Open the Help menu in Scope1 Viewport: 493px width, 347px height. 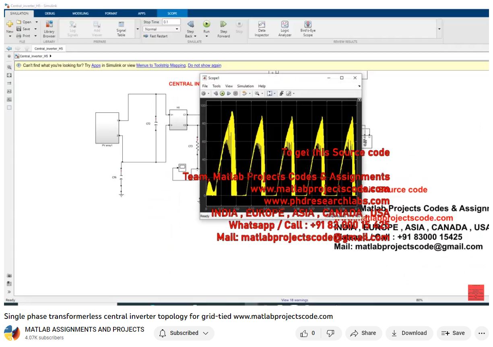point(262,86)
